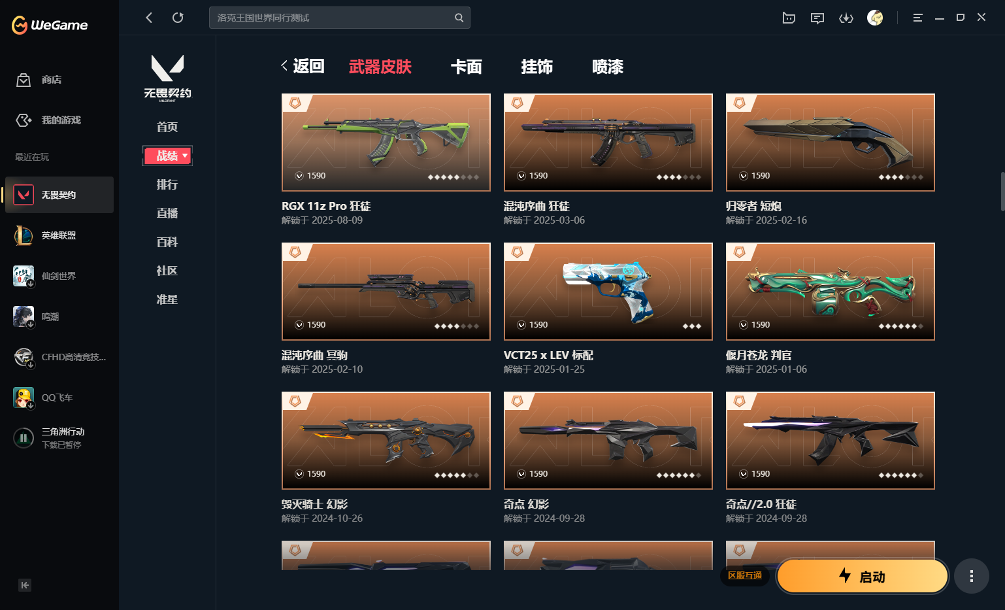Open VCT25 x LEV 标配 skin thumbnail
1005x610 pixels.
point(608,292)
